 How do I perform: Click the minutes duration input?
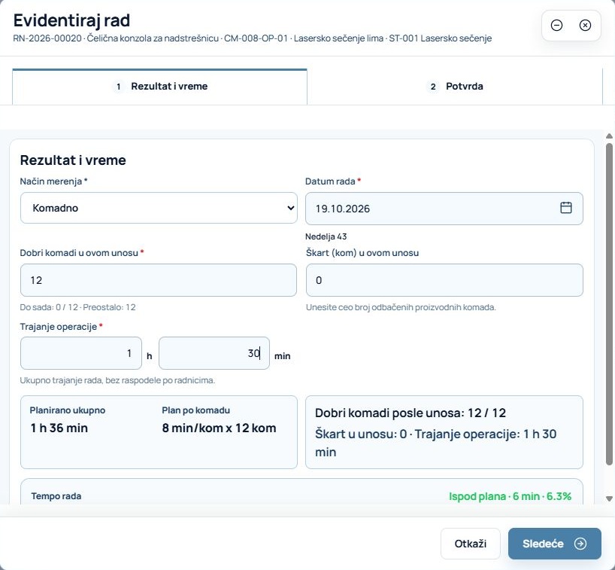click(x=214, y=353)
